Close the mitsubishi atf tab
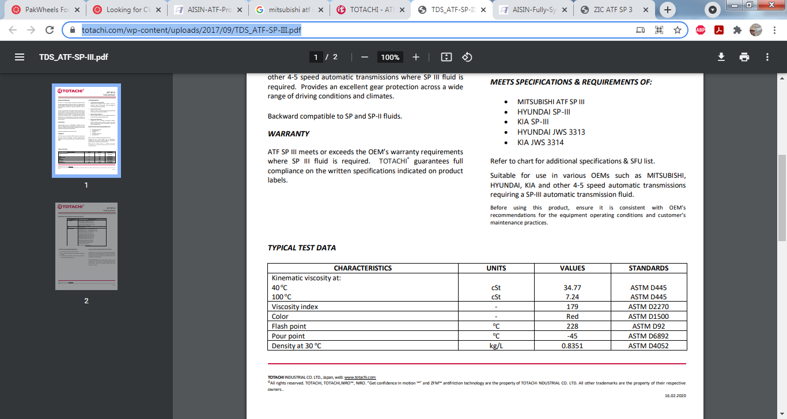 click(x=321, y=9)
